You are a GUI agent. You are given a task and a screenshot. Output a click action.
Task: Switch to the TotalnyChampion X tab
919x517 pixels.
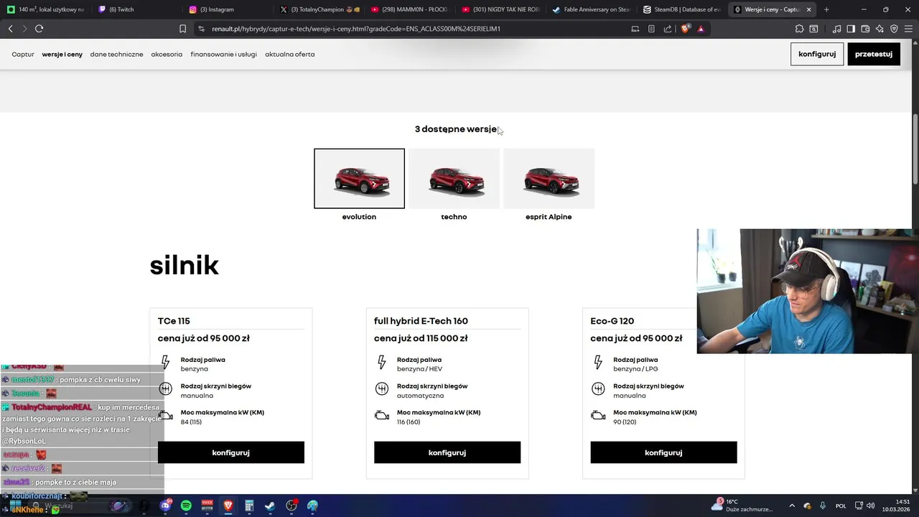pos(319,9)
